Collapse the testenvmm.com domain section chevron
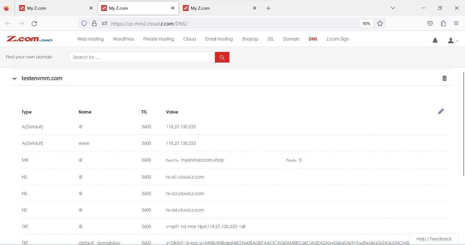Image resolution: width=465 pixels, height=245 pixels. [x=14, y=78]
